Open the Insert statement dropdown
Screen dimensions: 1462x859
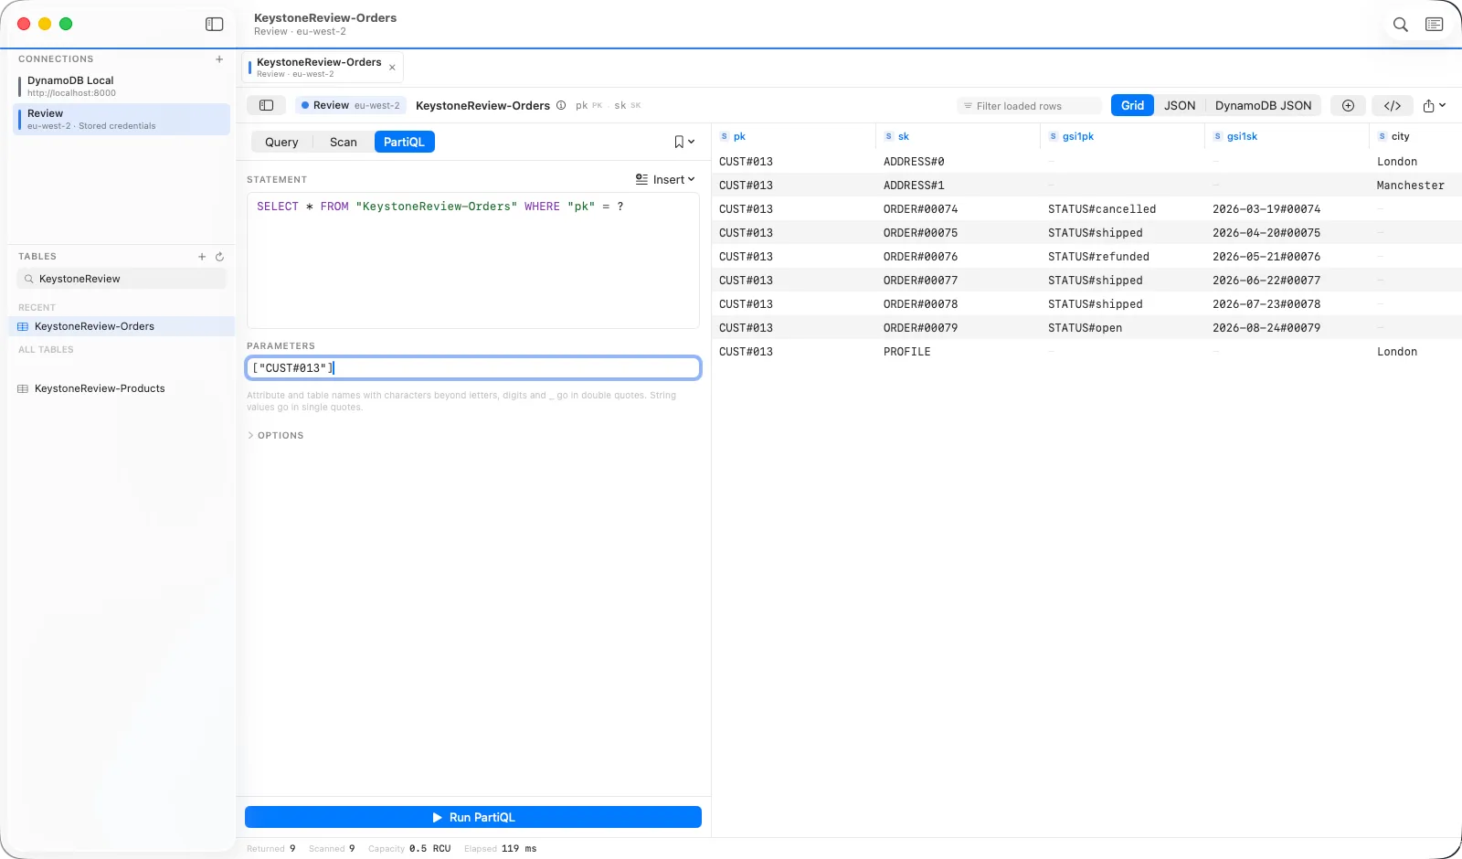pos(665,180)
